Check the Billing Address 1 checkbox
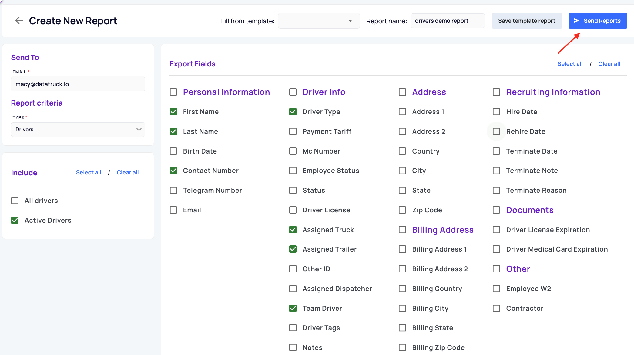 [x=402, y=249]
